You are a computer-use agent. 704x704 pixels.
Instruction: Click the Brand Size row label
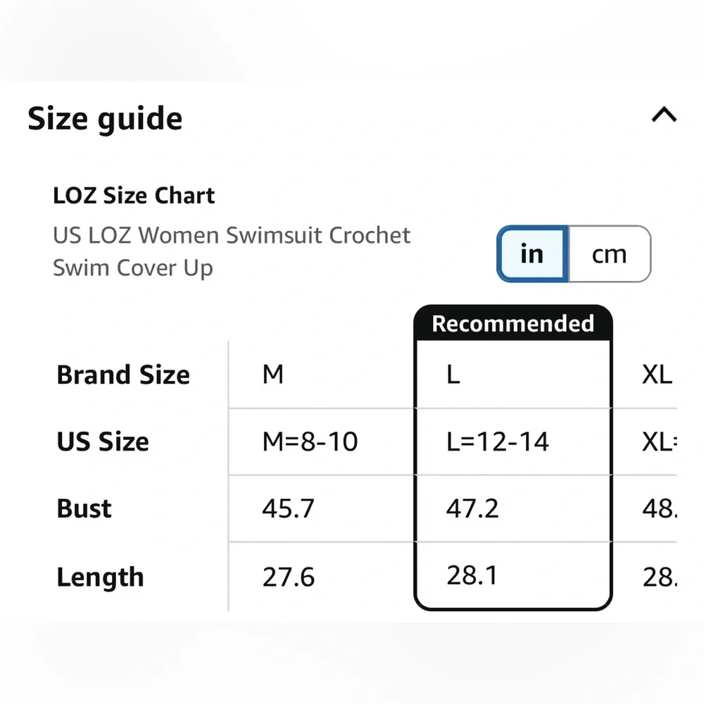[123, 375]
